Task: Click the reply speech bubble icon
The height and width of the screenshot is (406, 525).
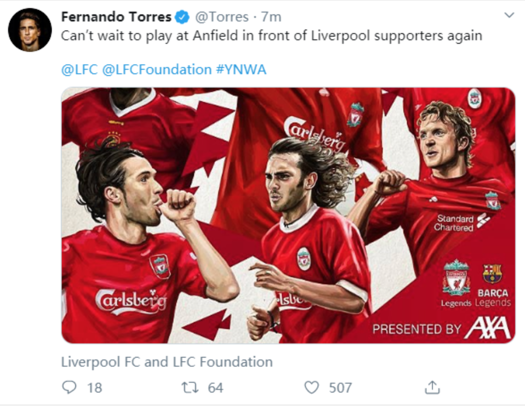Action: (69, 387)
